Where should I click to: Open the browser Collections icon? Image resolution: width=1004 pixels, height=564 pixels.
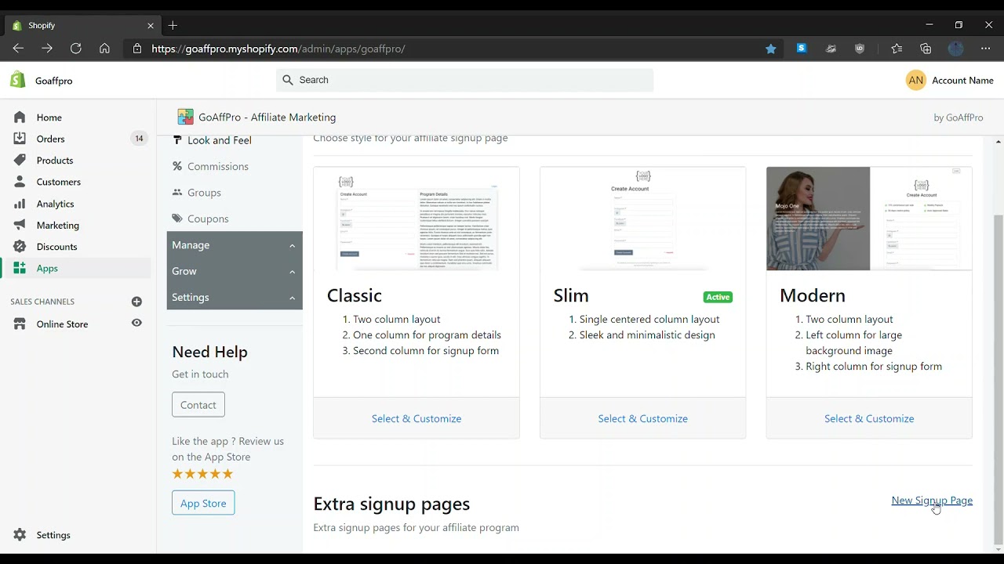tap(926, 49)
